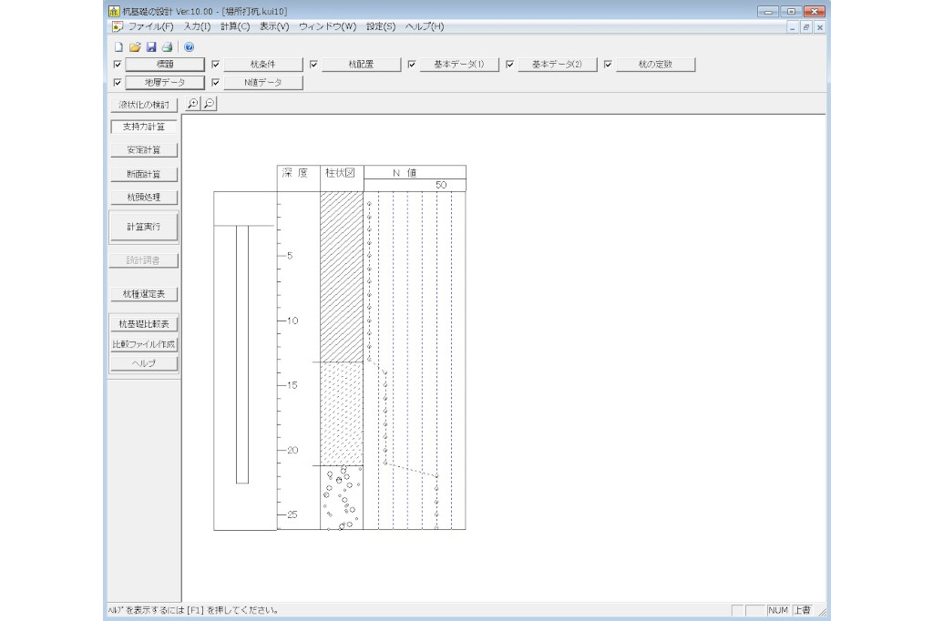Select the 地層データ button
The image size is (933, 621).
(164, 83)
